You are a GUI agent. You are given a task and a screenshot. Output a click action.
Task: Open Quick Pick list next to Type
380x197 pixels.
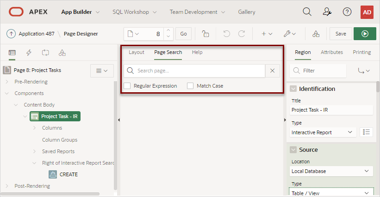pos(366,132)
